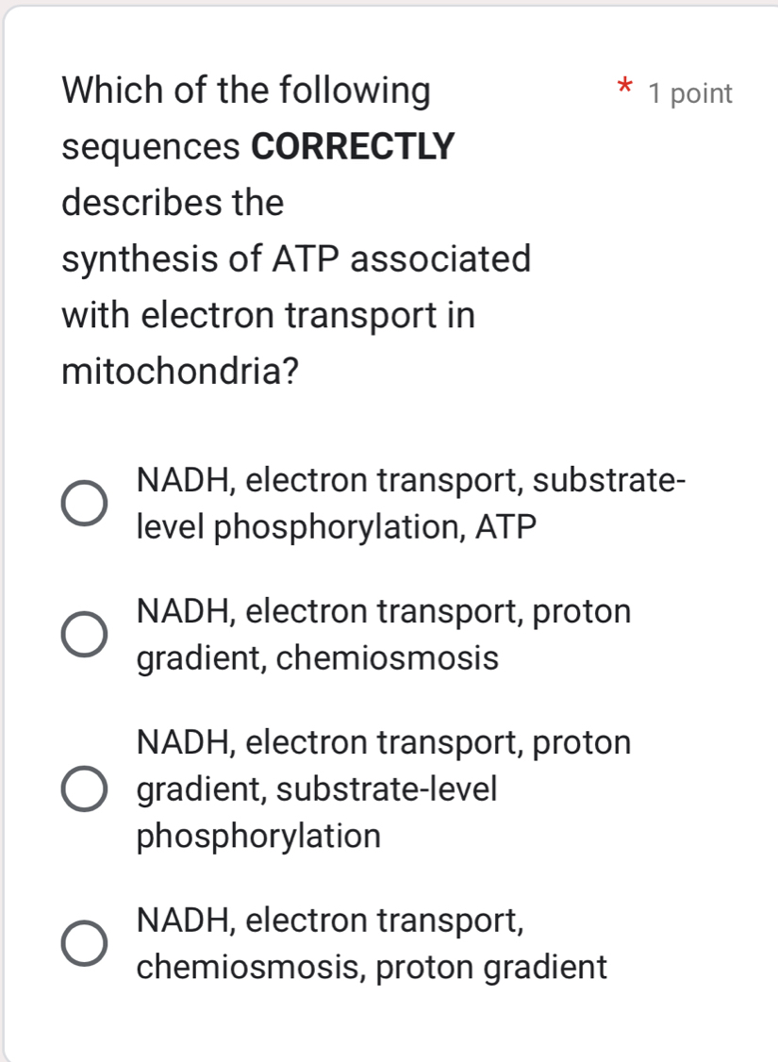Click the phrase "synthesis of ATP associated"
Screen dimensions: 778x1062
298,258
